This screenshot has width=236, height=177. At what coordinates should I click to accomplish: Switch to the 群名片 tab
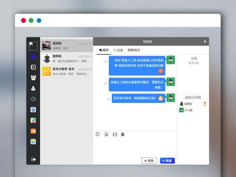tap(134, 50)
